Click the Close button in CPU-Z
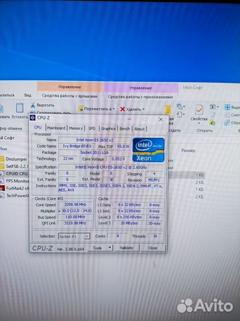Image resolution: width=240 pixels, height=321 pixels. coord(152,248)
